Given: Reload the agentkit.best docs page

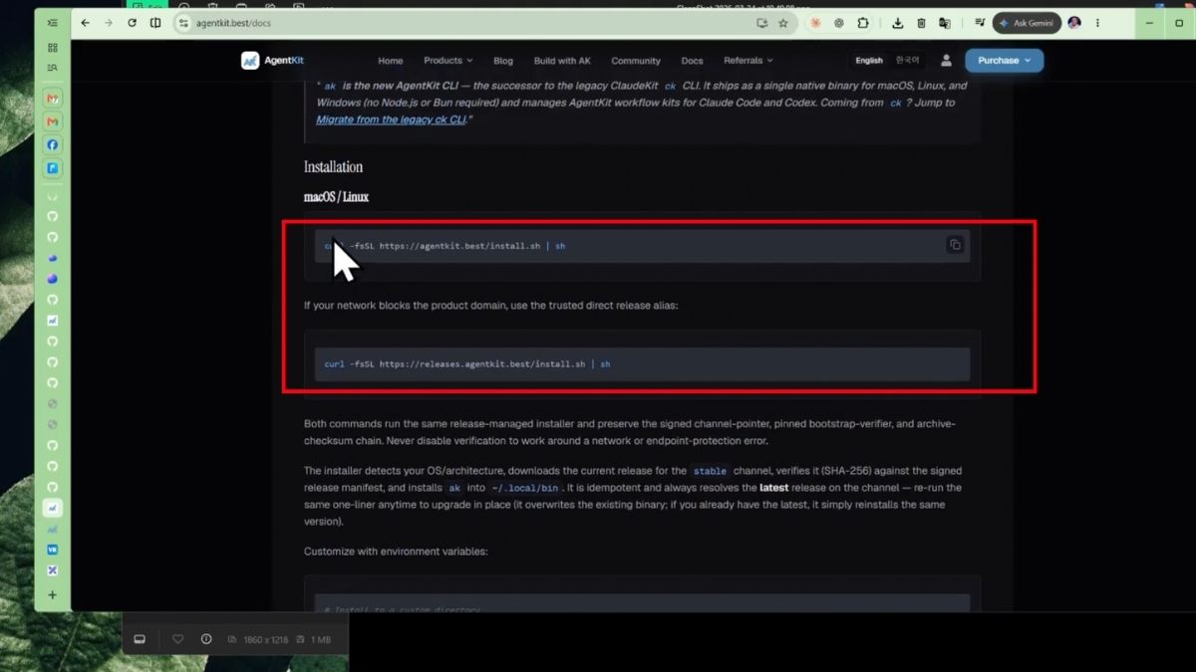Looking at the screenshot, I should tap(132, 23).
